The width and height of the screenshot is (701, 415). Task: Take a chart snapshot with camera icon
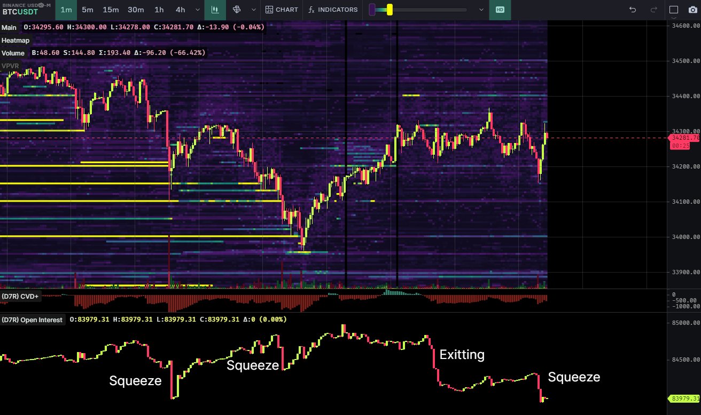(x=692, y=10)
